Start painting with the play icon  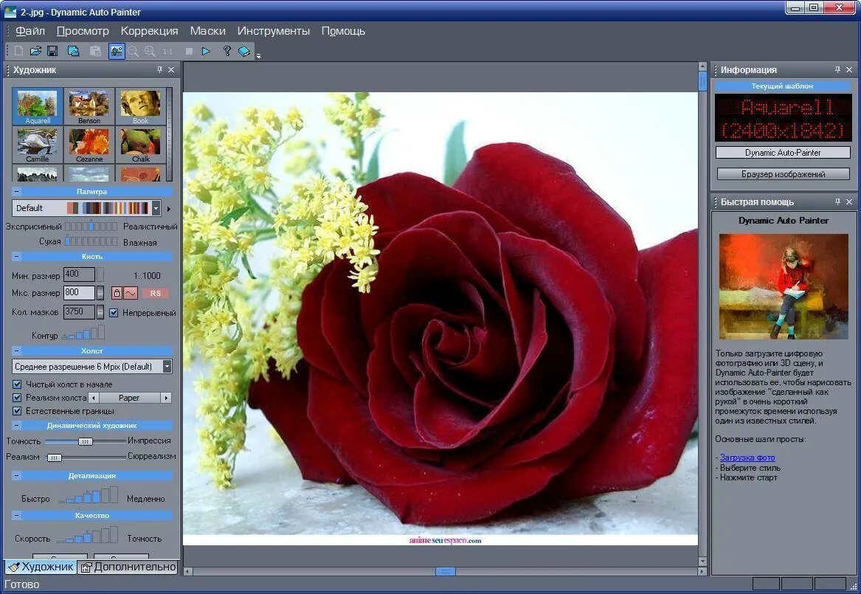tap(206, 51)
